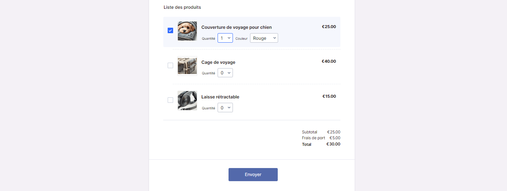Click the Laisse rétractable product name

(x=220, y=97)
